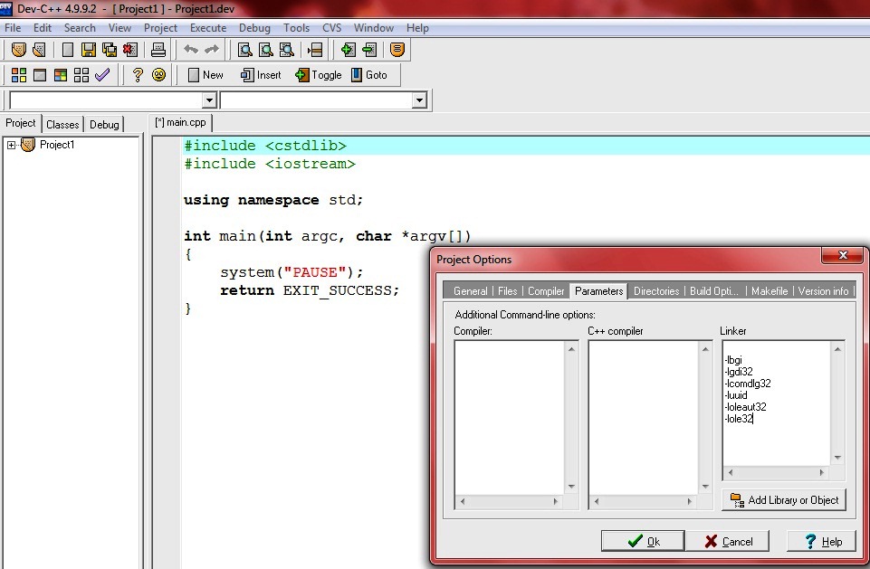Click the Redo arrow icon
The image size is (870, 569).
pos(212,50)
